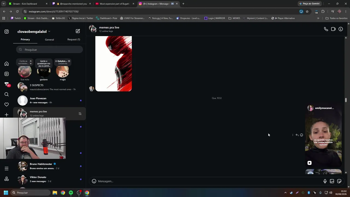Image resolution: width=350 pixels, height=197 pixels.
Task: Switch to Stream - Kick Dashboard tab
Action: tap(28, 4)
